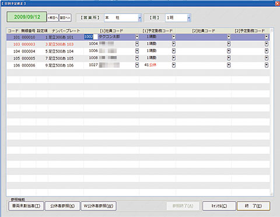280x217 pixels.
Task: Select radio number 000004 cell
Action: (29, 51)
